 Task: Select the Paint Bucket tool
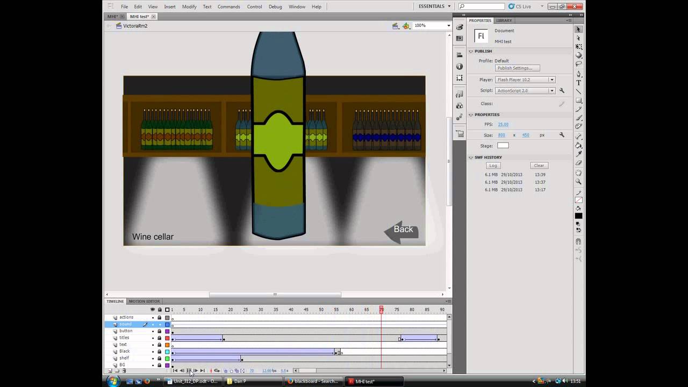pos(578,146)
